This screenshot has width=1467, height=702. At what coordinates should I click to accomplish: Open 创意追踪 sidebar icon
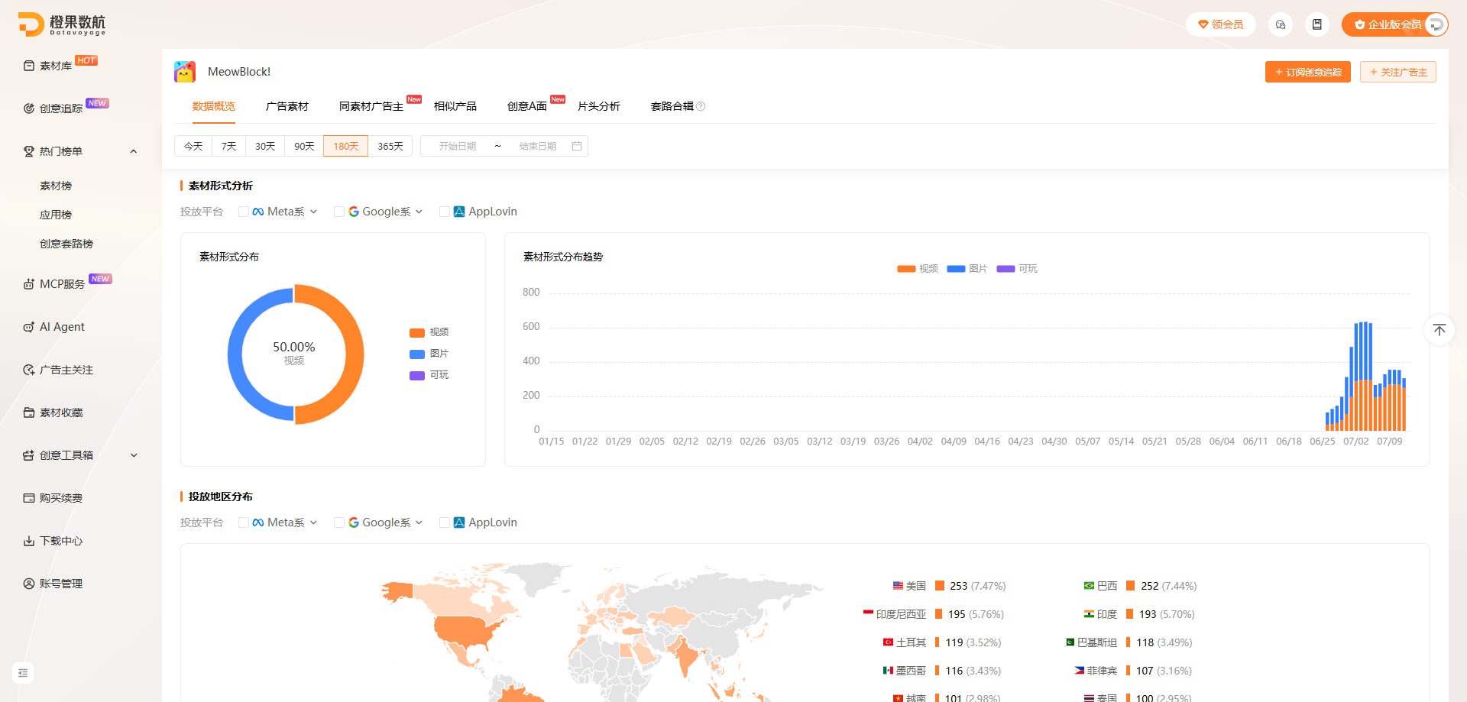click(x=29, y=108)
